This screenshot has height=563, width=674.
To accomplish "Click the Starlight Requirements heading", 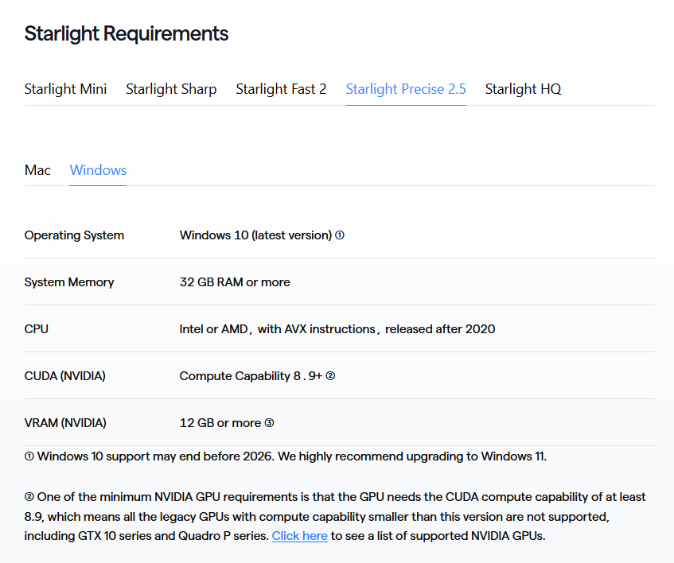I will (x=127, y=33).
